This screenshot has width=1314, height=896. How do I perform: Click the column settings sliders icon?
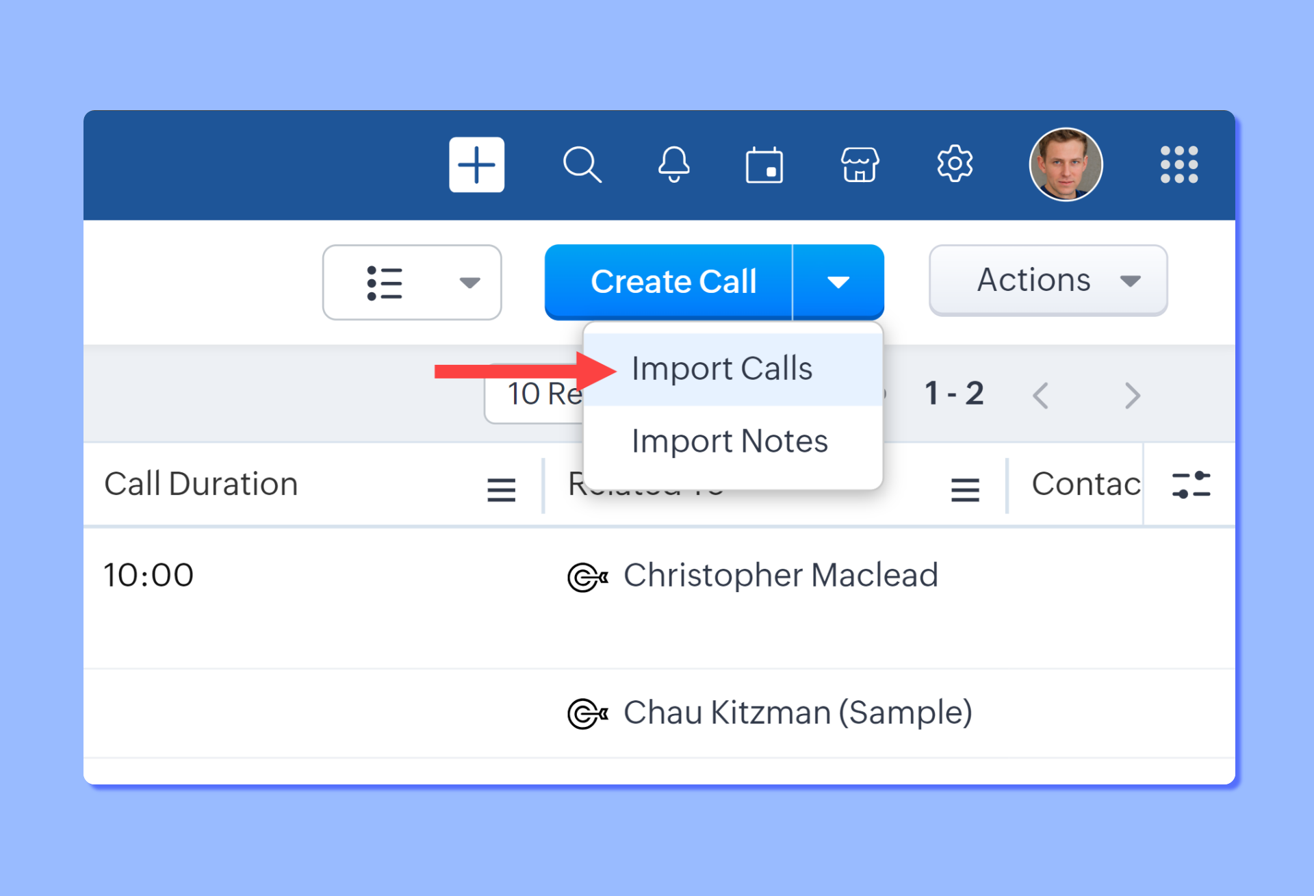click(x=1190, y=485)
